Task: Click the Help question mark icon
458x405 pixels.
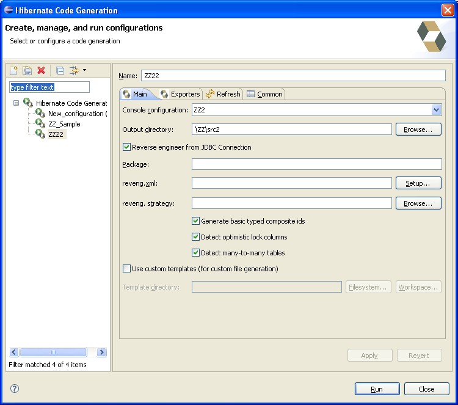Action: pyautogui.click(x=15, y=389)
